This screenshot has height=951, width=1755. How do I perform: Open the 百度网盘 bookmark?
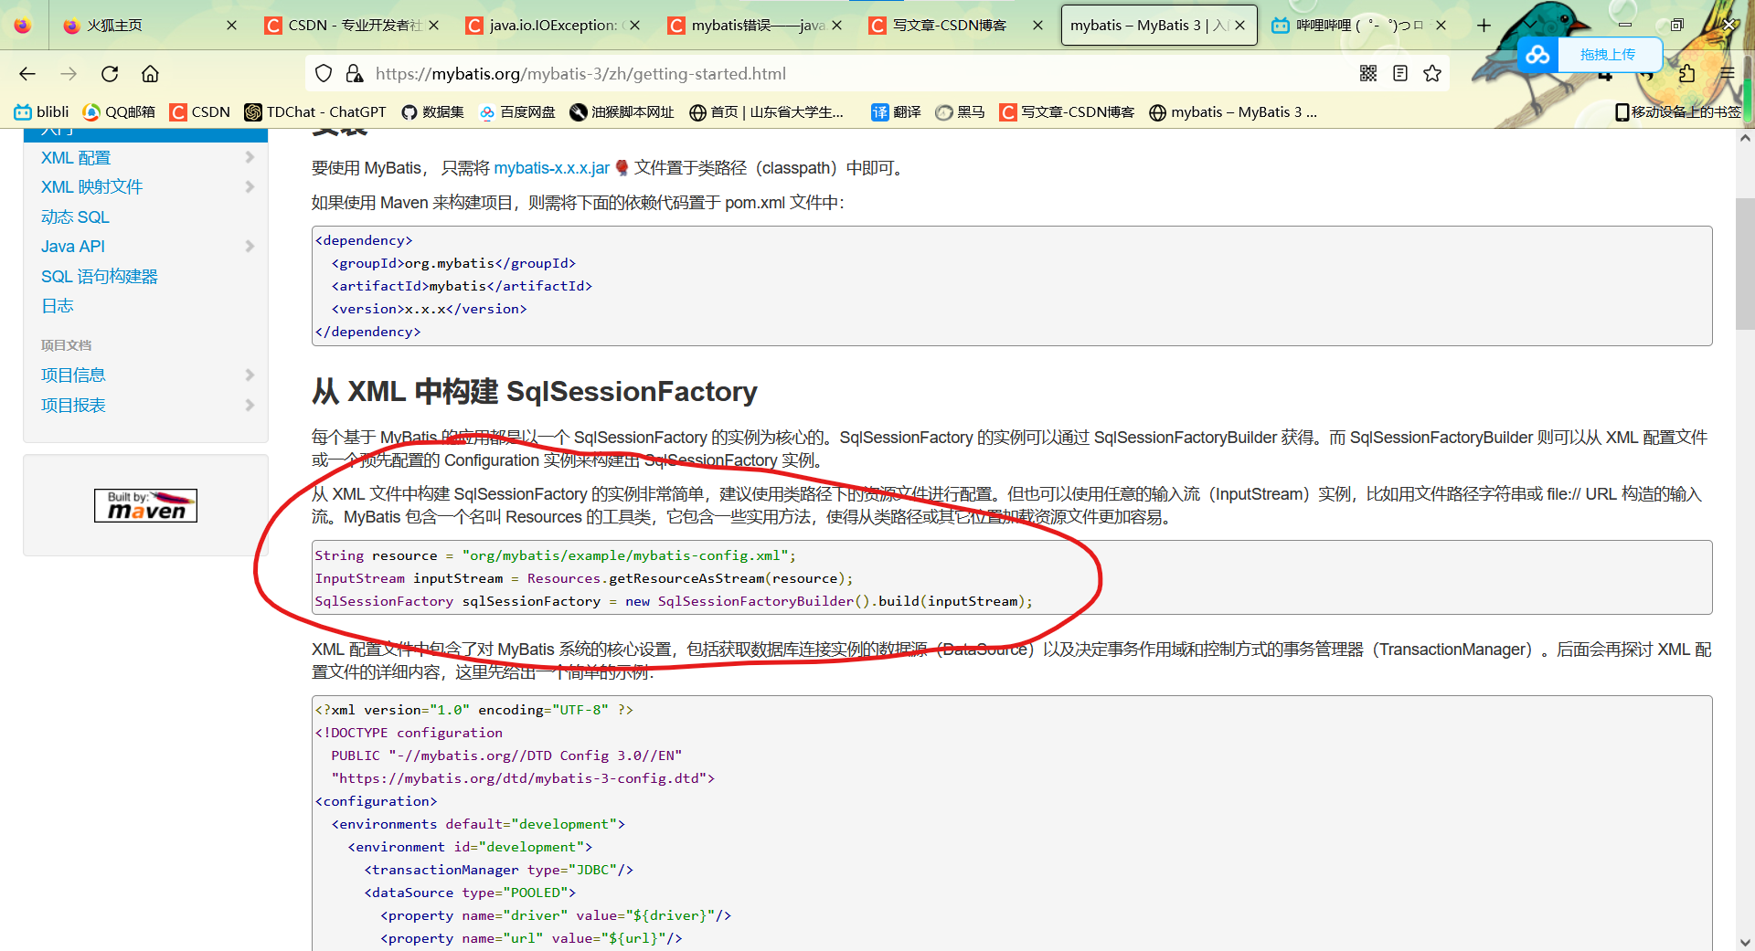517,112
